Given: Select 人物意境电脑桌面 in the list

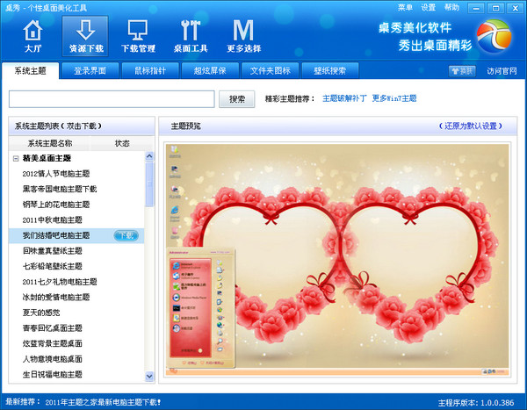Looking at the screenshot, I should (x=52, y=359).
